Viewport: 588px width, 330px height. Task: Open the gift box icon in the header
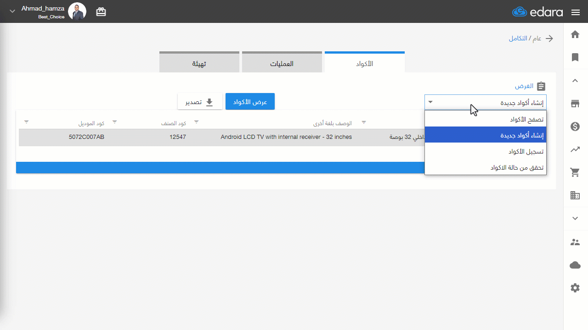[x=101, y=12]
